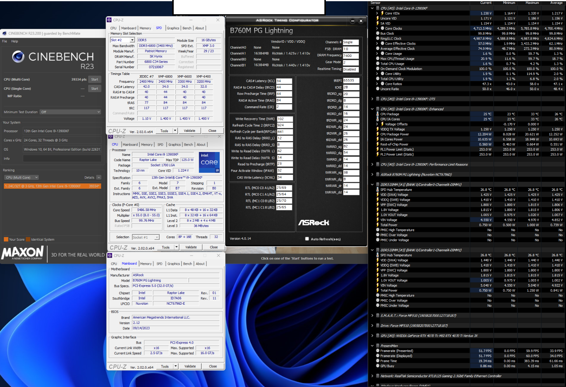Start the CPU Single Core test
The height and width of the screenshot is (387, 566).
95,89
